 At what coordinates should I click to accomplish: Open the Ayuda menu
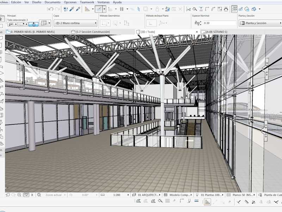point(117,2)
